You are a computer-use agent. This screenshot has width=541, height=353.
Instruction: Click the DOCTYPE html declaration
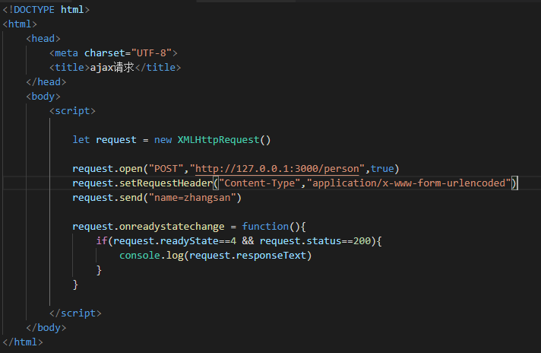(46, 10)
